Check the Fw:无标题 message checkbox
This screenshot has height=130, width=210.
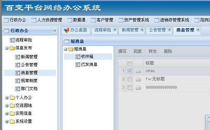pyautogui.click(x=130, y=79)
